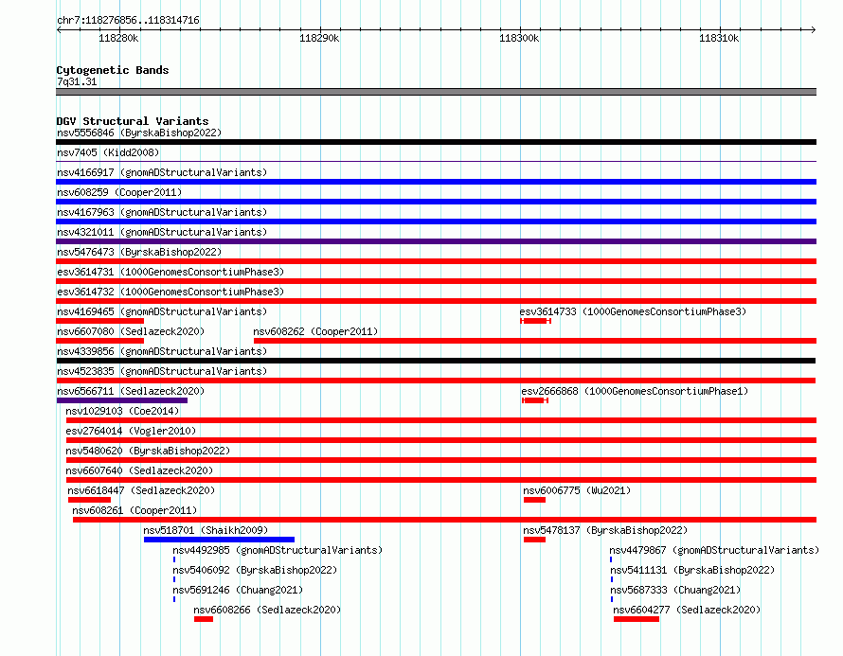Select the blue nsv4166917 variant bar
The image size is (843, 656).
point(436,182)
